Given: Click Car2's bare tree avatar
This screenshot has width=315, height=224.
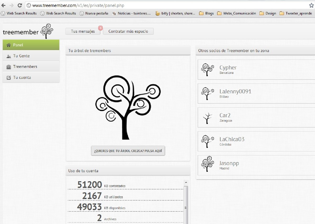Looking at the screenshot, I should (207, 118).
